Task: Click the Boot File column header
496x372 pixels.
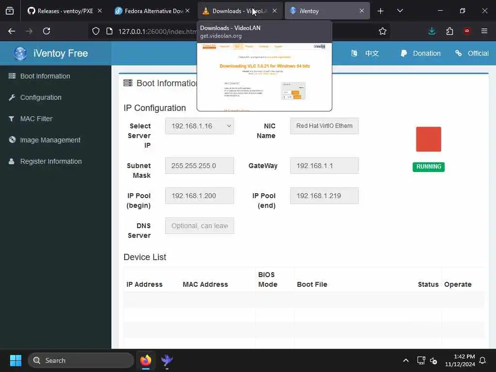Action: click(312, 284)
